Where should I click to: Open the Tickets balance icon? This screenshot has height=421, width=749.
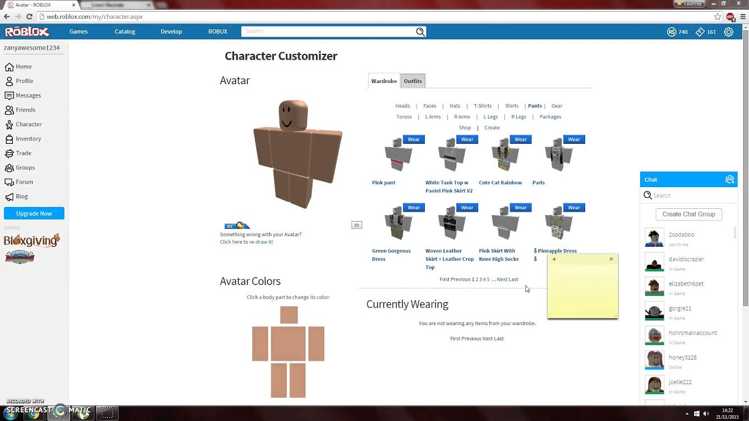pos(700,32)
